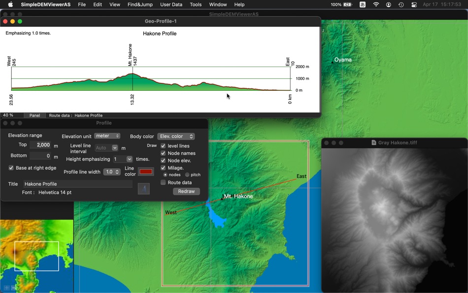The image size is (468, 293).
Task: Adjust the Profile line width stepper
Action: click(x=117, y=172)
